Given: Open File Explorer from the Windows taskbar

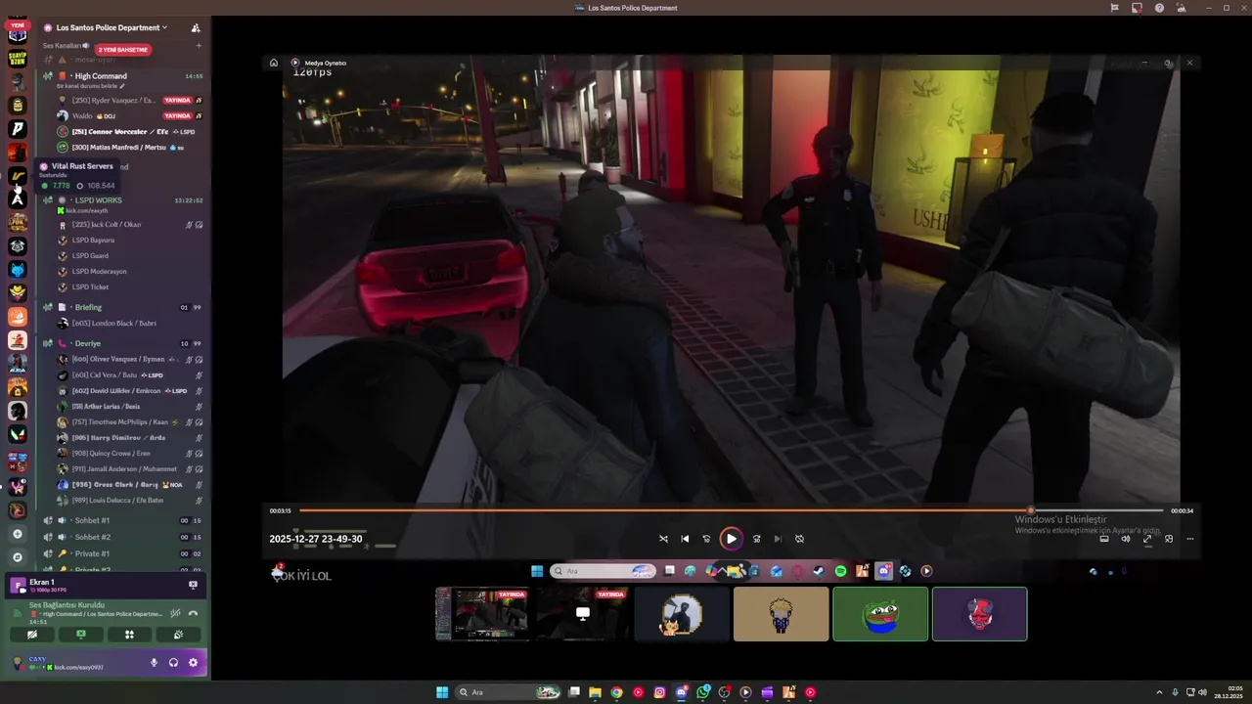Looking at the screenshot, I should [595, 692].
